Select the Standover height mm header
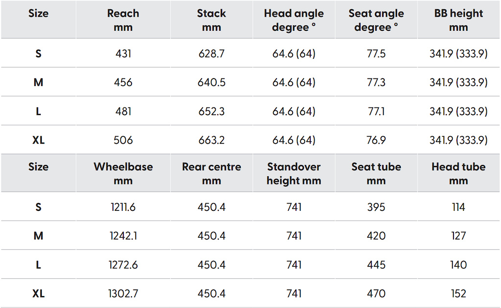501x308 pixels. click(x=294, y=173)
